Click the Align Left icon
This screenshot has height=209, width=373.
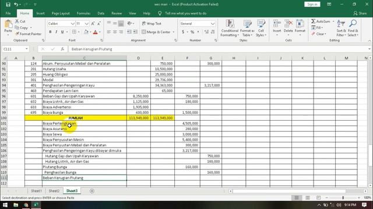point(109,32)
